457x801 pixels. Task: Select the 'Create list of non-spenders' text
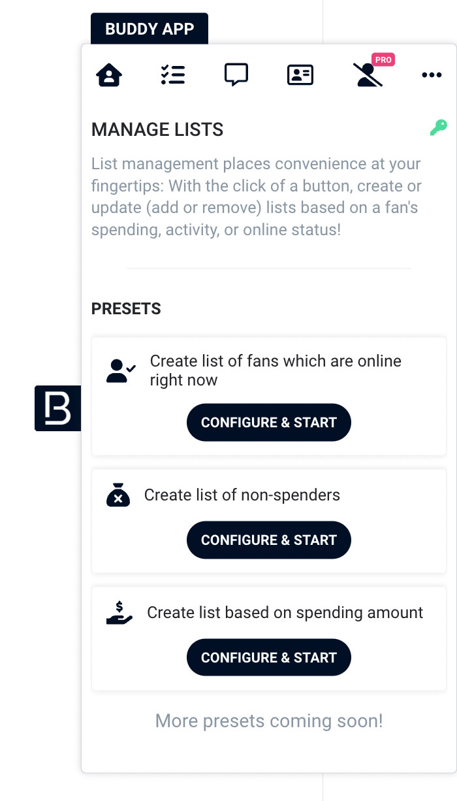(x=242, y=495)
